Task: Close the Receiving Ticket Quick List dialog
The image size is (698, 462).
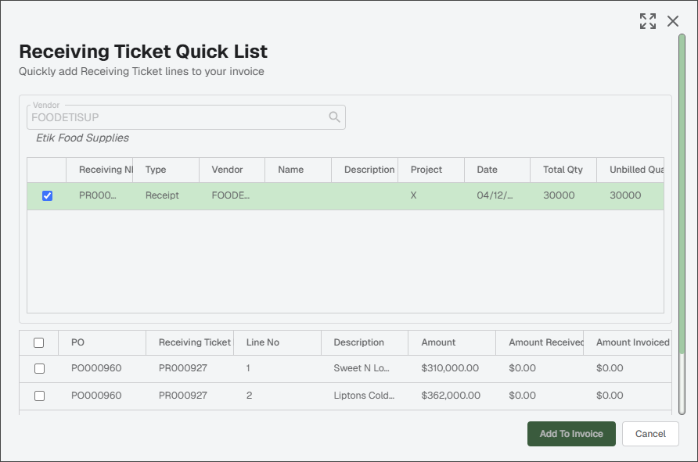Action: click(x=673, y=21)
